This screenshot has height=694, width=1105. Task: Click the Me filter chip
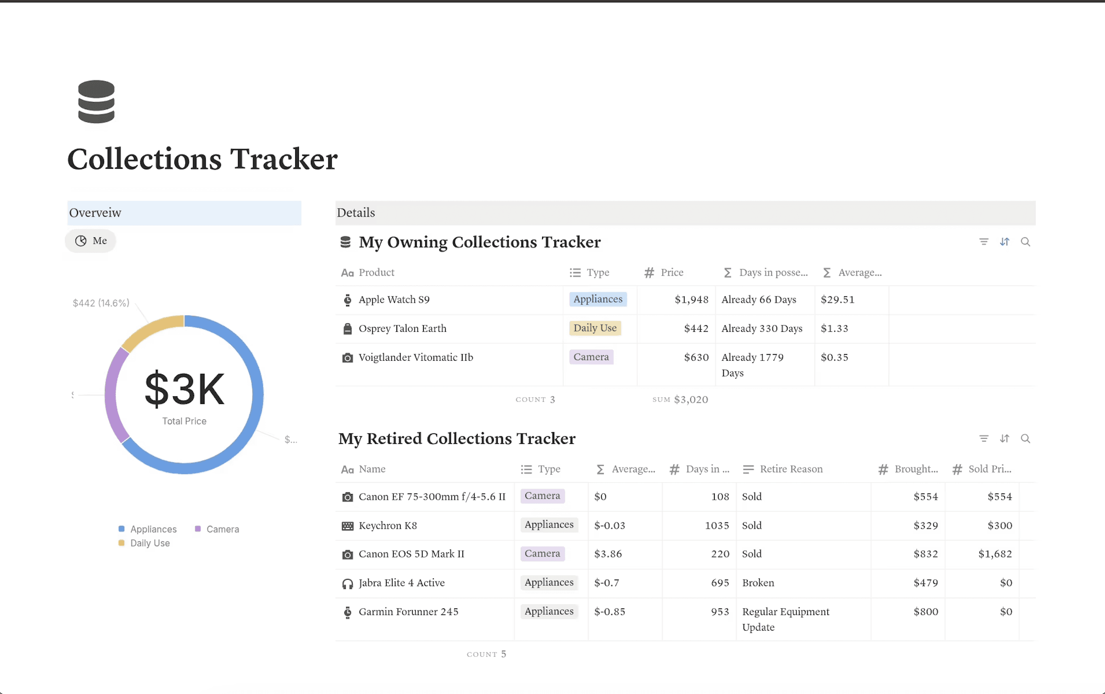pos(90,240)
